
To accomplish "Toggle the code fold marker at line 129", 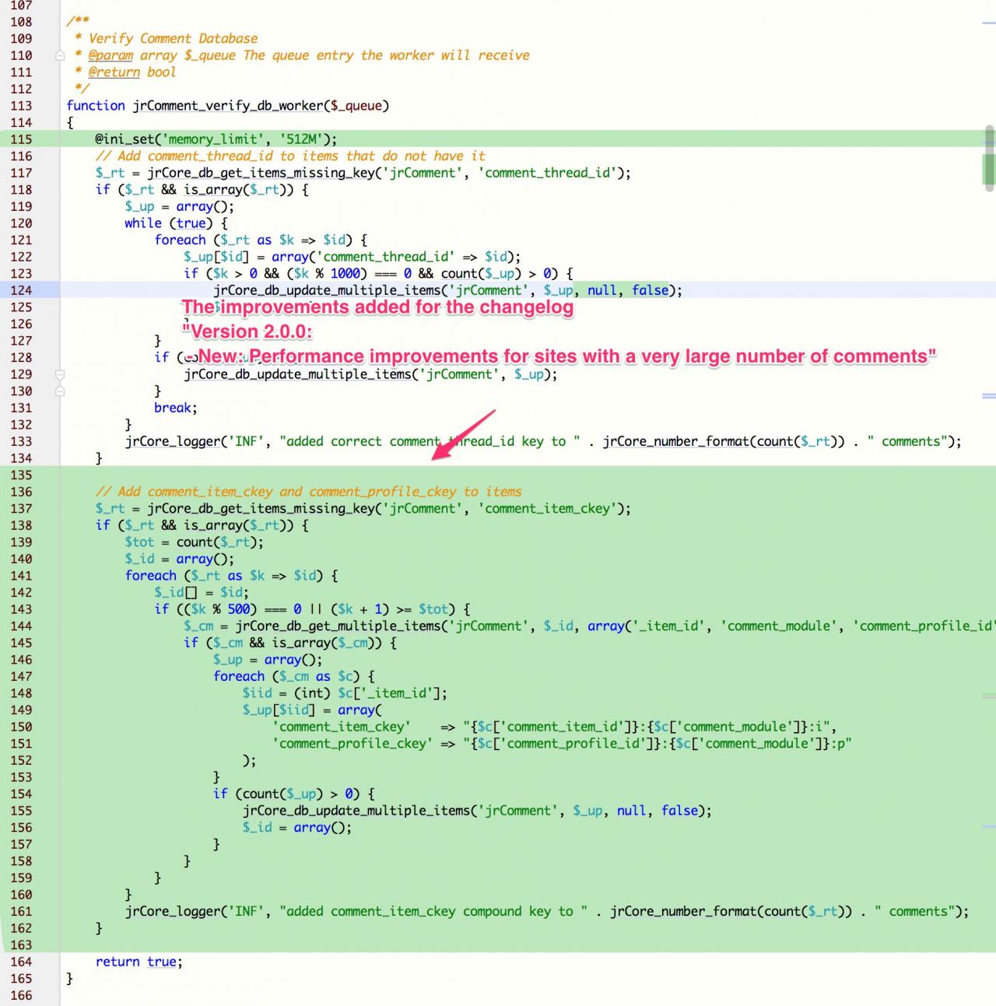I will click(x=60, y=374).
